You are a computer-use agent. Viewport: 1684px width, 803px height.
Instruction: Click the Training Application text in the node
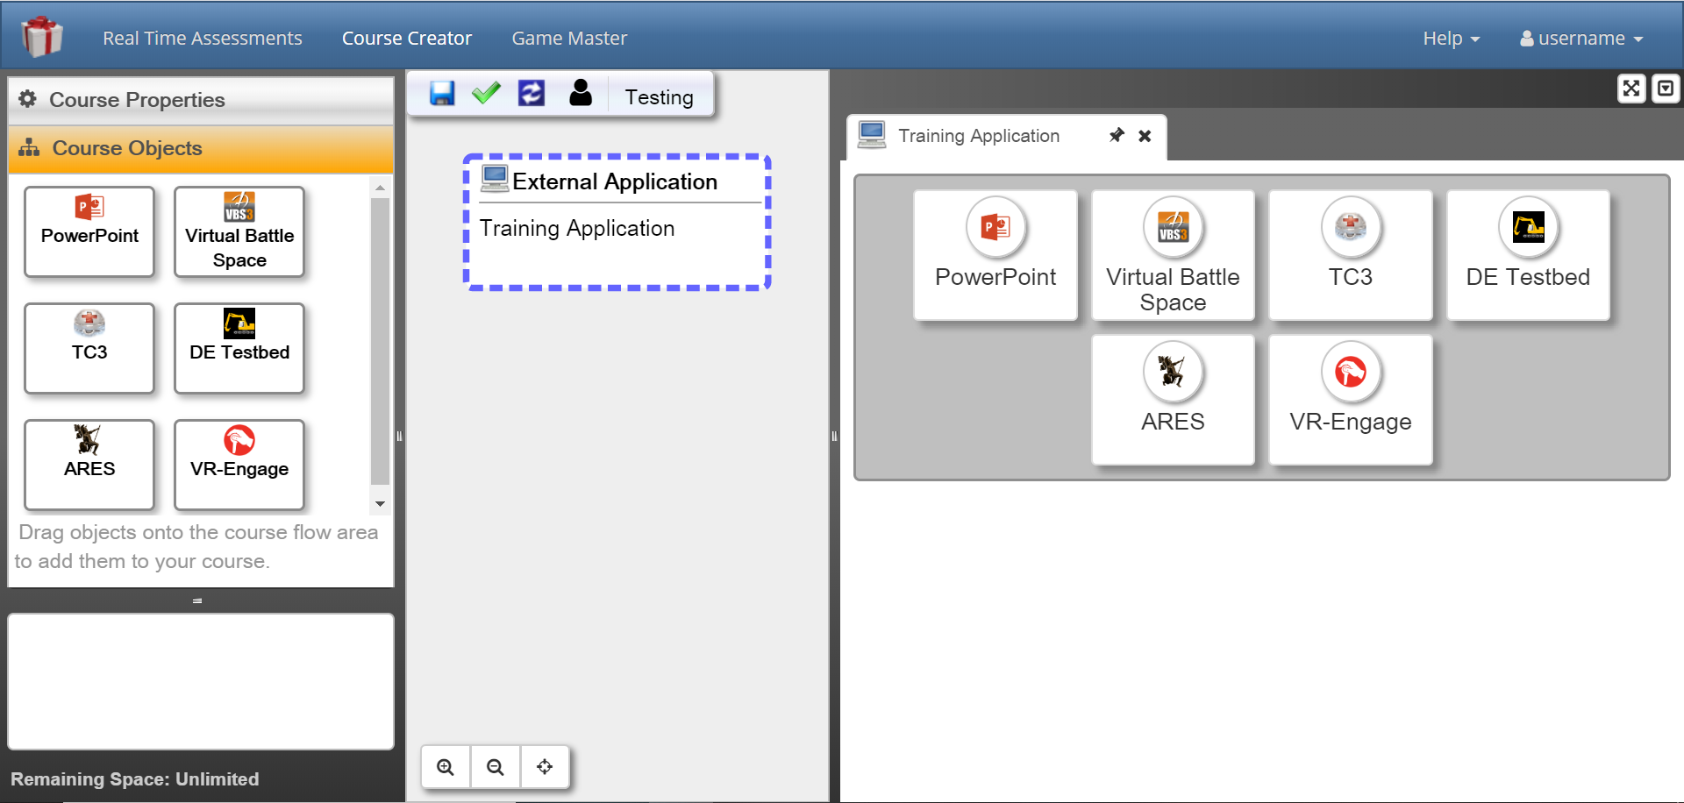pos(577,229)
